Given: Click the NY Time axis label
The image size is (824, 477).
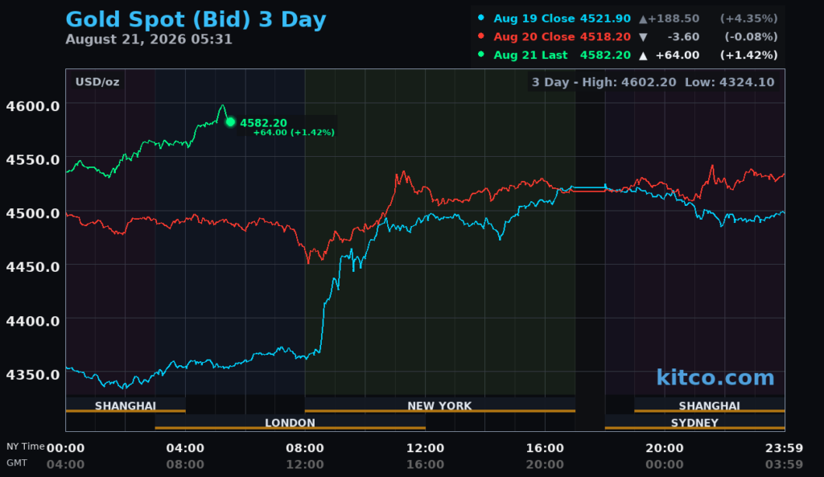Looking at the screenshot, I should pyautogui.click(x=25, y=446).
